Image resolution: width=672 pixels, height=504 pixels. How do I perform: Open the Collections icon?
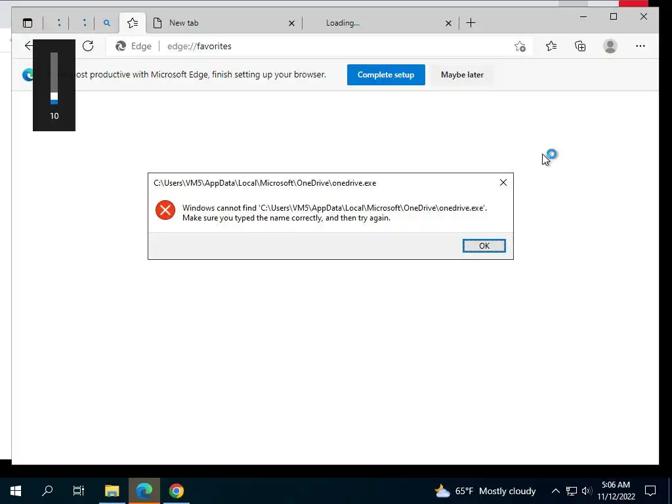point(580,46)
